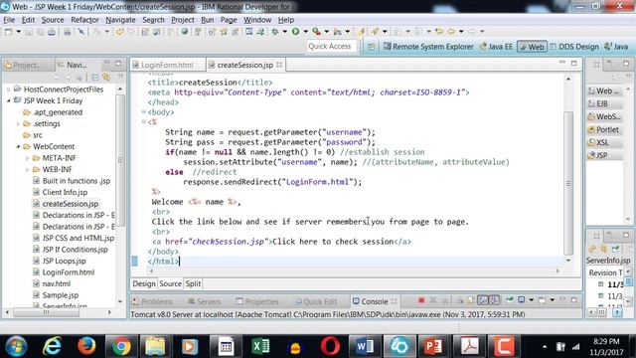Click the Print toolbar icon
This screenshot has height=358, width=636.
point(52,32)
